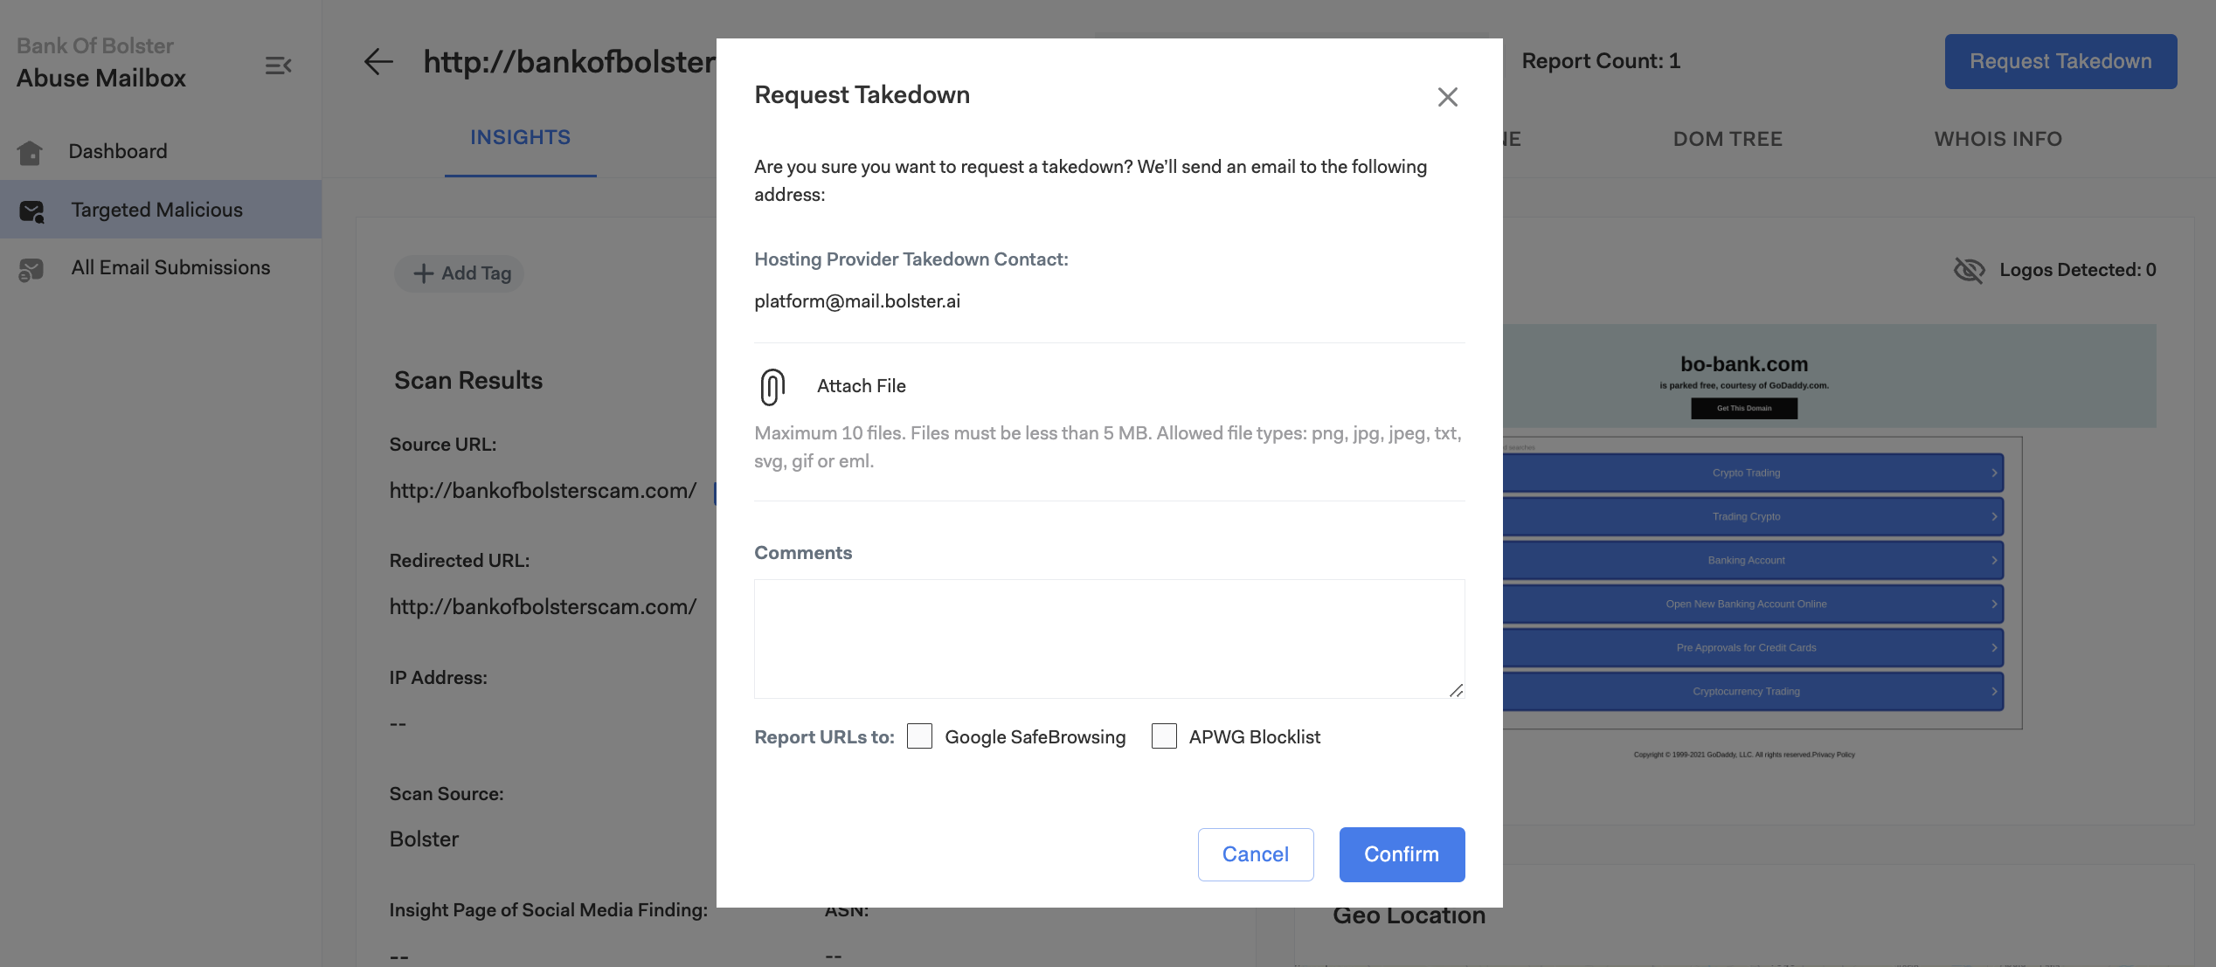Switch to the INSIGHTS tab
This screenshot has width=2216, height=967.
(x=520, y=138)
